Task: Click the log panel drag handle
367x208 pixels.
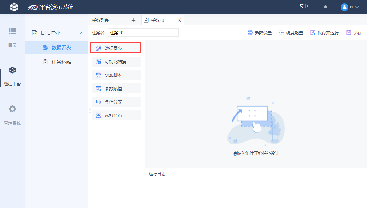Action: tap(256, 166)
